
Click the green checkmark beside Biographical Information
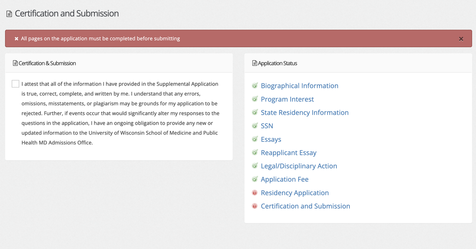(x=255, y=86)
